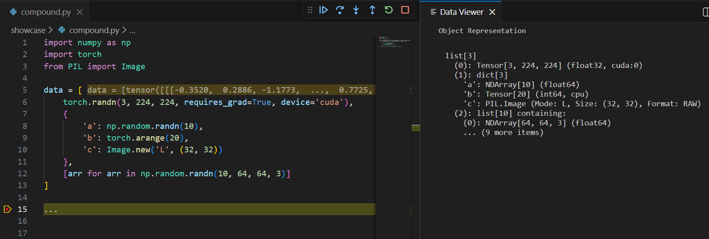Click the breadcrumb ellipsis symbol item

132,30
